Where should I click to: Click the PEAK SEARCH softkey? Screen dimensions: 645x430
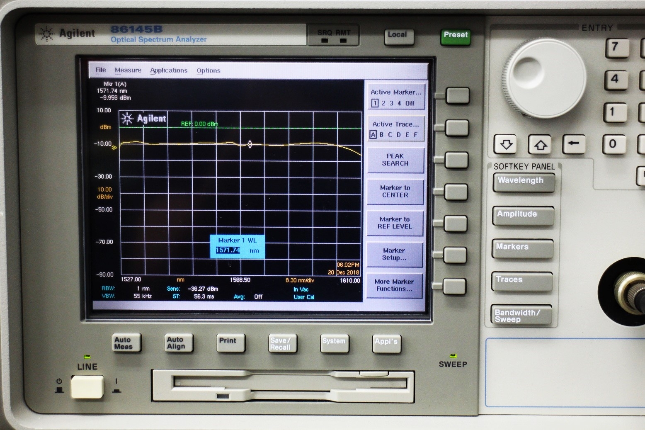click(x=395, y=160)
